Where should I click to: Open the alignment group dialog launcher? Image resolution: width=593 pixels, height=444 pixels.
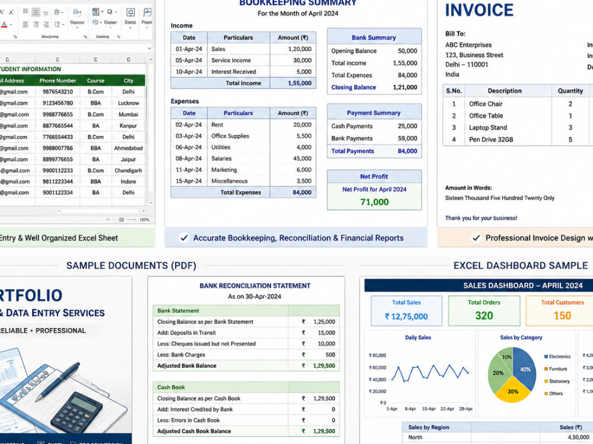coord(85,37)
